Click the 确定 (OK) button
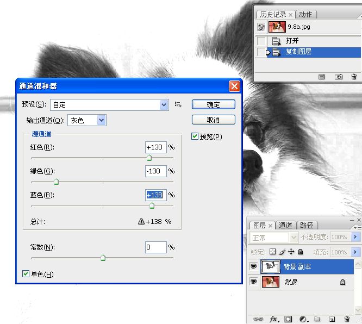The image size is (362, 324). click(213, 104)
